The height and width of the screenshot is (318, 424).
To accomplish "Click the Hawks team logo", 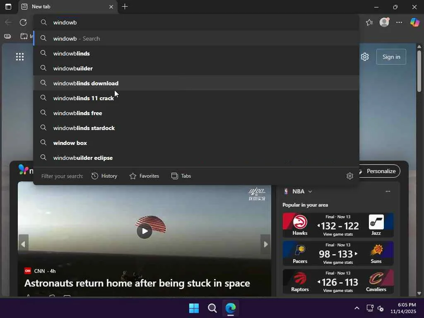I will [300, 222].
